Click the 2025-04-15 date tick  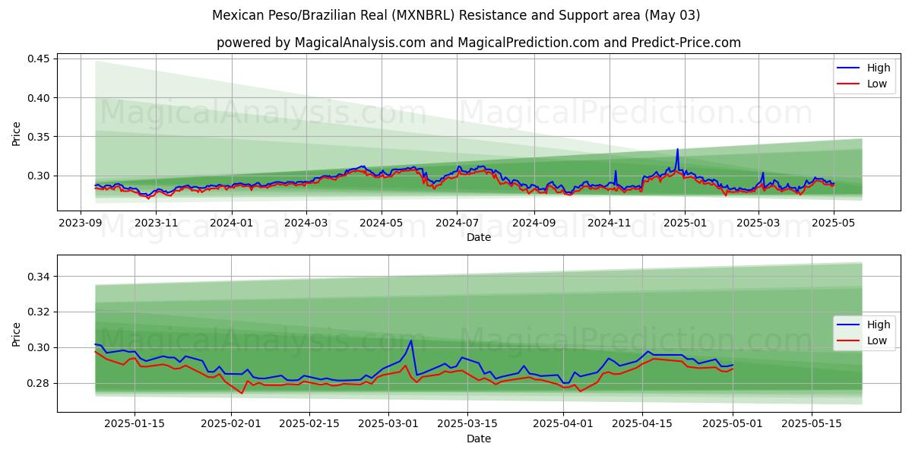coord(642,424)
